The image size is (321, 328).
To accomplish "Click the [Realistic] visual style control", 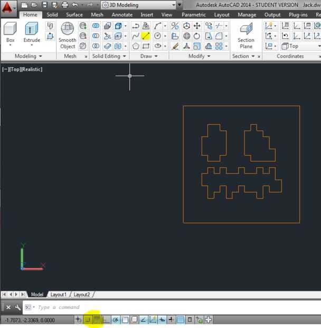I will click(32, 69).
